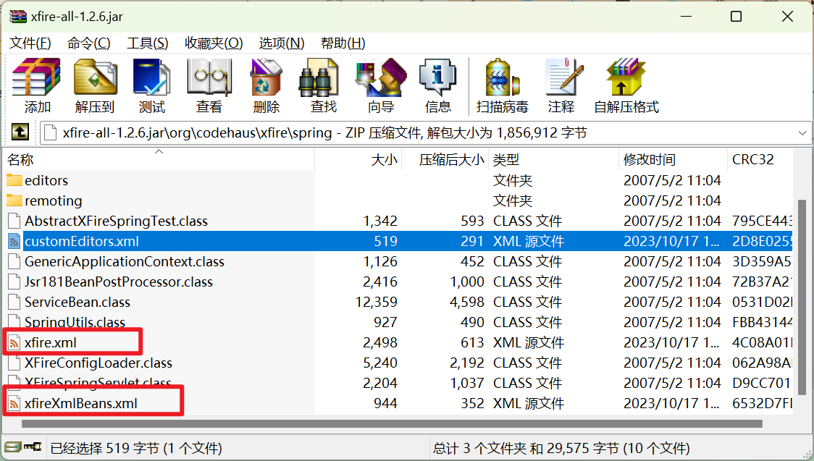
Task: Click the AbstractXFireSpringTest.class file icon
Action: click(14, 221)
